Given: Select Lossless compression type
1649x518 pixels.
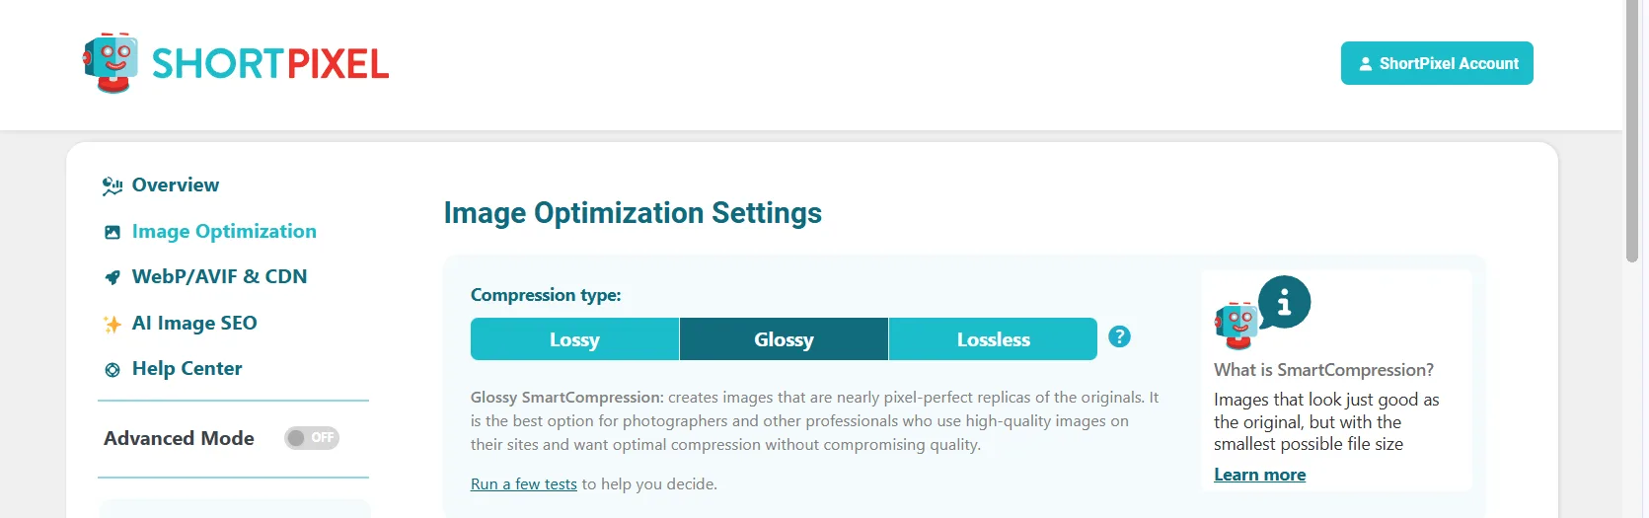Looking at the screenshot, I should 993,339.
